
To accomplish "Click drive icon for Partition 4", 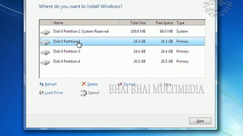I will click(x=46, y=62).
